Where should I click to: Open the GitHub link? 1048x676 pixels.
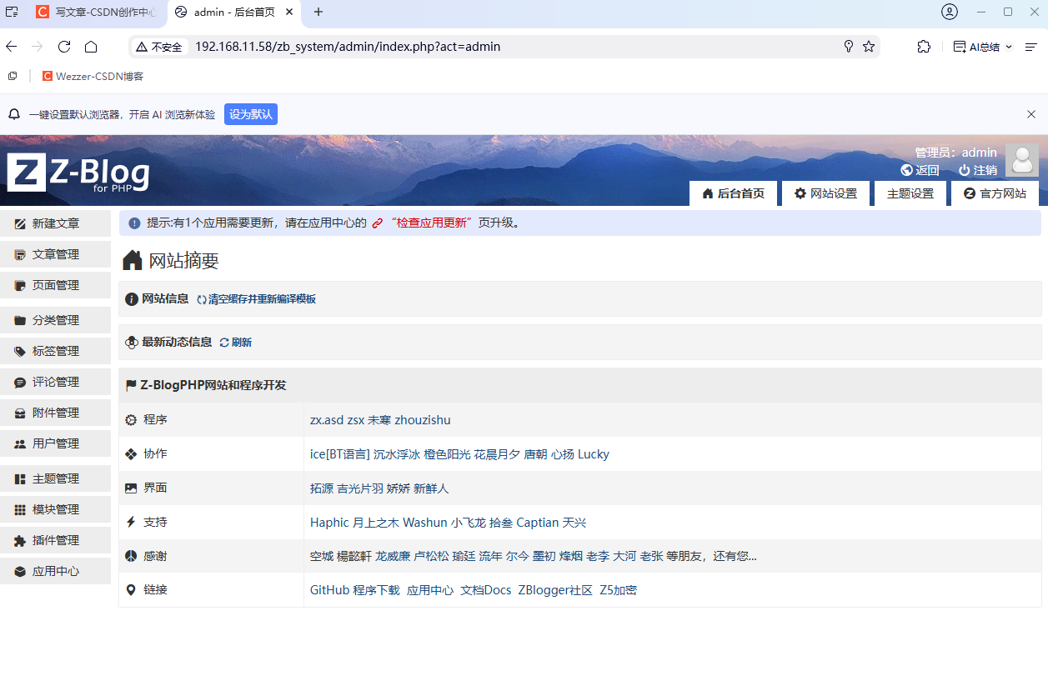pos(329,590)
